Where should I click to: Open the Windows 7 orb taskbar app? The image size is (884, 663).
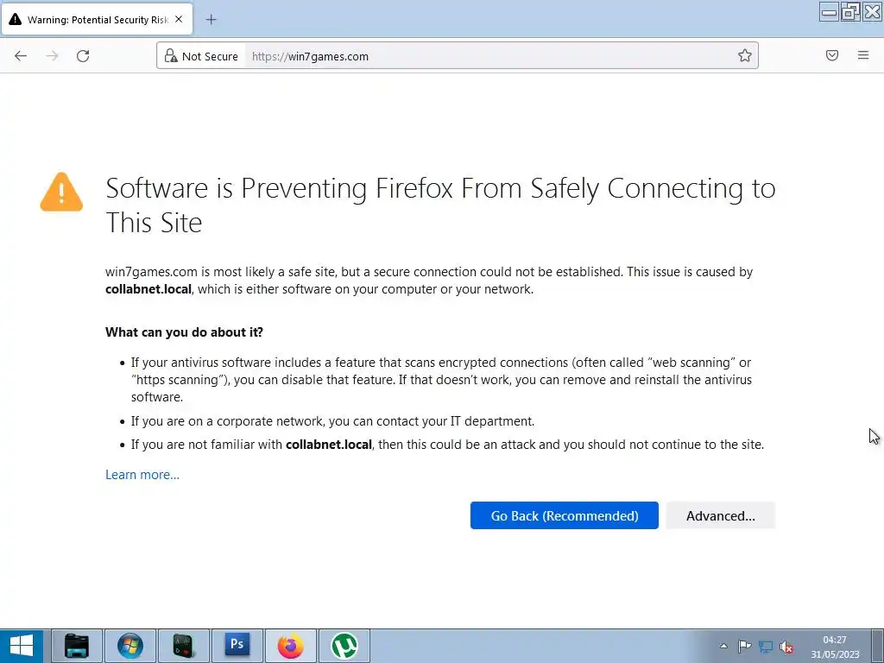point(130,646)
